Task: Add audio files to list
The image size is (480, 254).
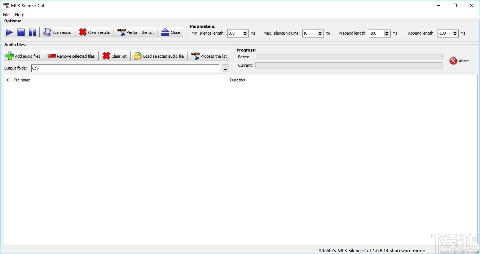Action: coord(23,56)
